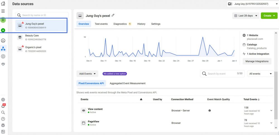279x135 pixels.
Task: Switch to the Test events tab
Action: pyautogui.click(x=101, y=24)
